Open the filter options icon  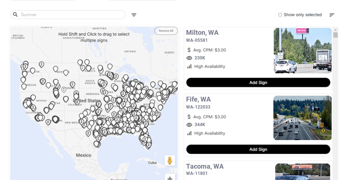134,15
